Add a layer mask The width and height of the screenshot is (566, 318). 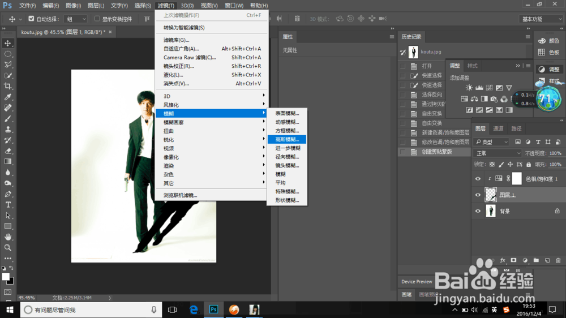[513, 260]
